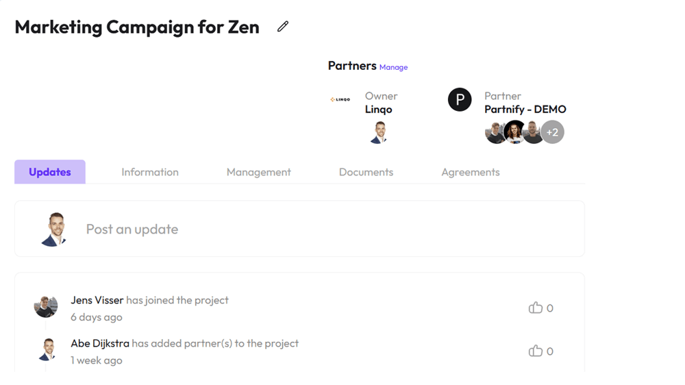Click the Linqo company logo
Image resolution: width=685 pixels, height=385 pixels.
point(340,99)
